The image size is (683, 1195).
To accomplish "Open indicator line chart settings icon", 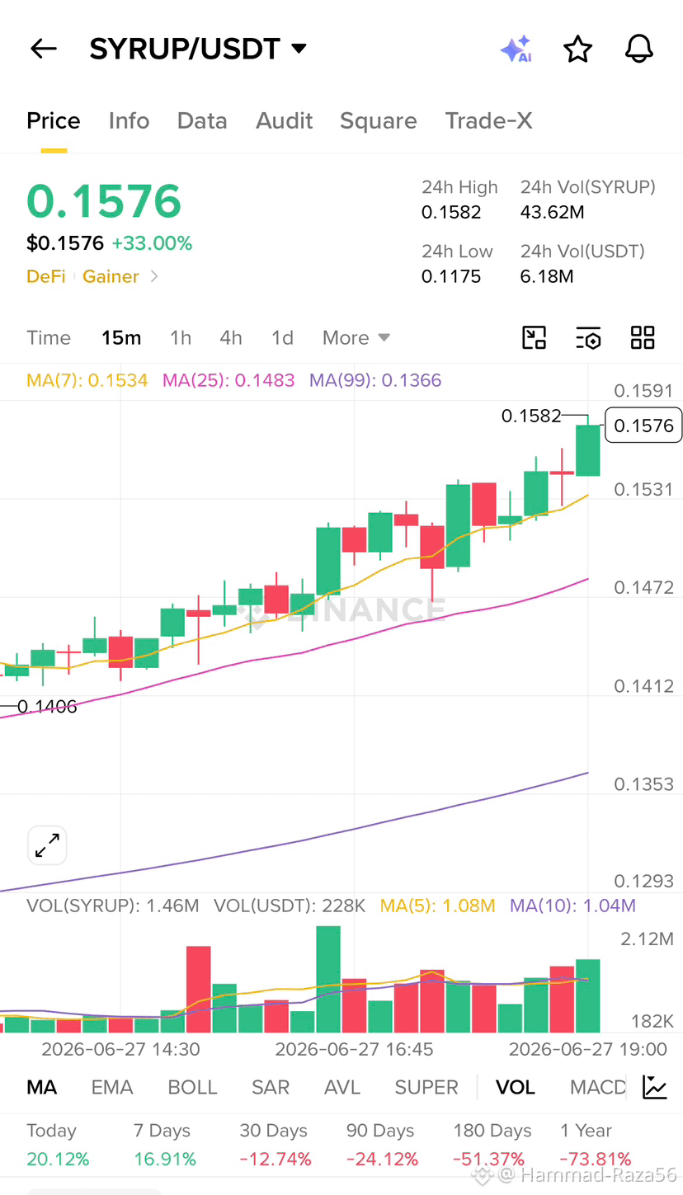I will (655, 1087).
